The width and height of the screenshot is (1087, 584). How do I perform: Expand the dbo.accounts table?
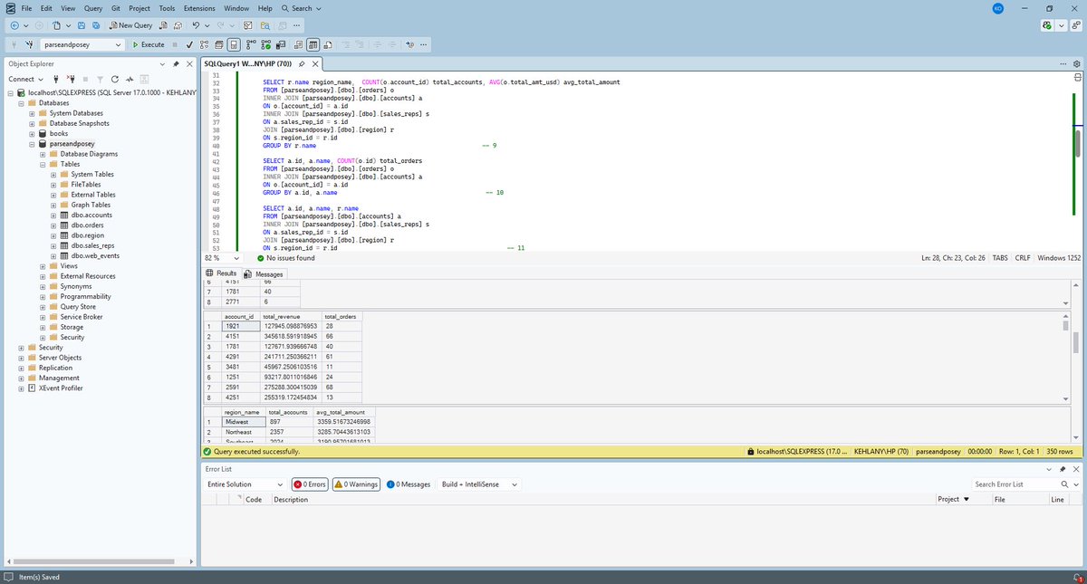(53, 215)
